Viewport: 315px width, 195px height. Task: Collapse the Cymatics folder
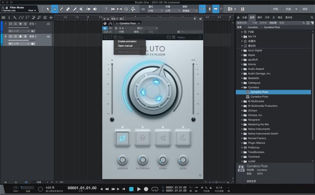coord(242,87)
